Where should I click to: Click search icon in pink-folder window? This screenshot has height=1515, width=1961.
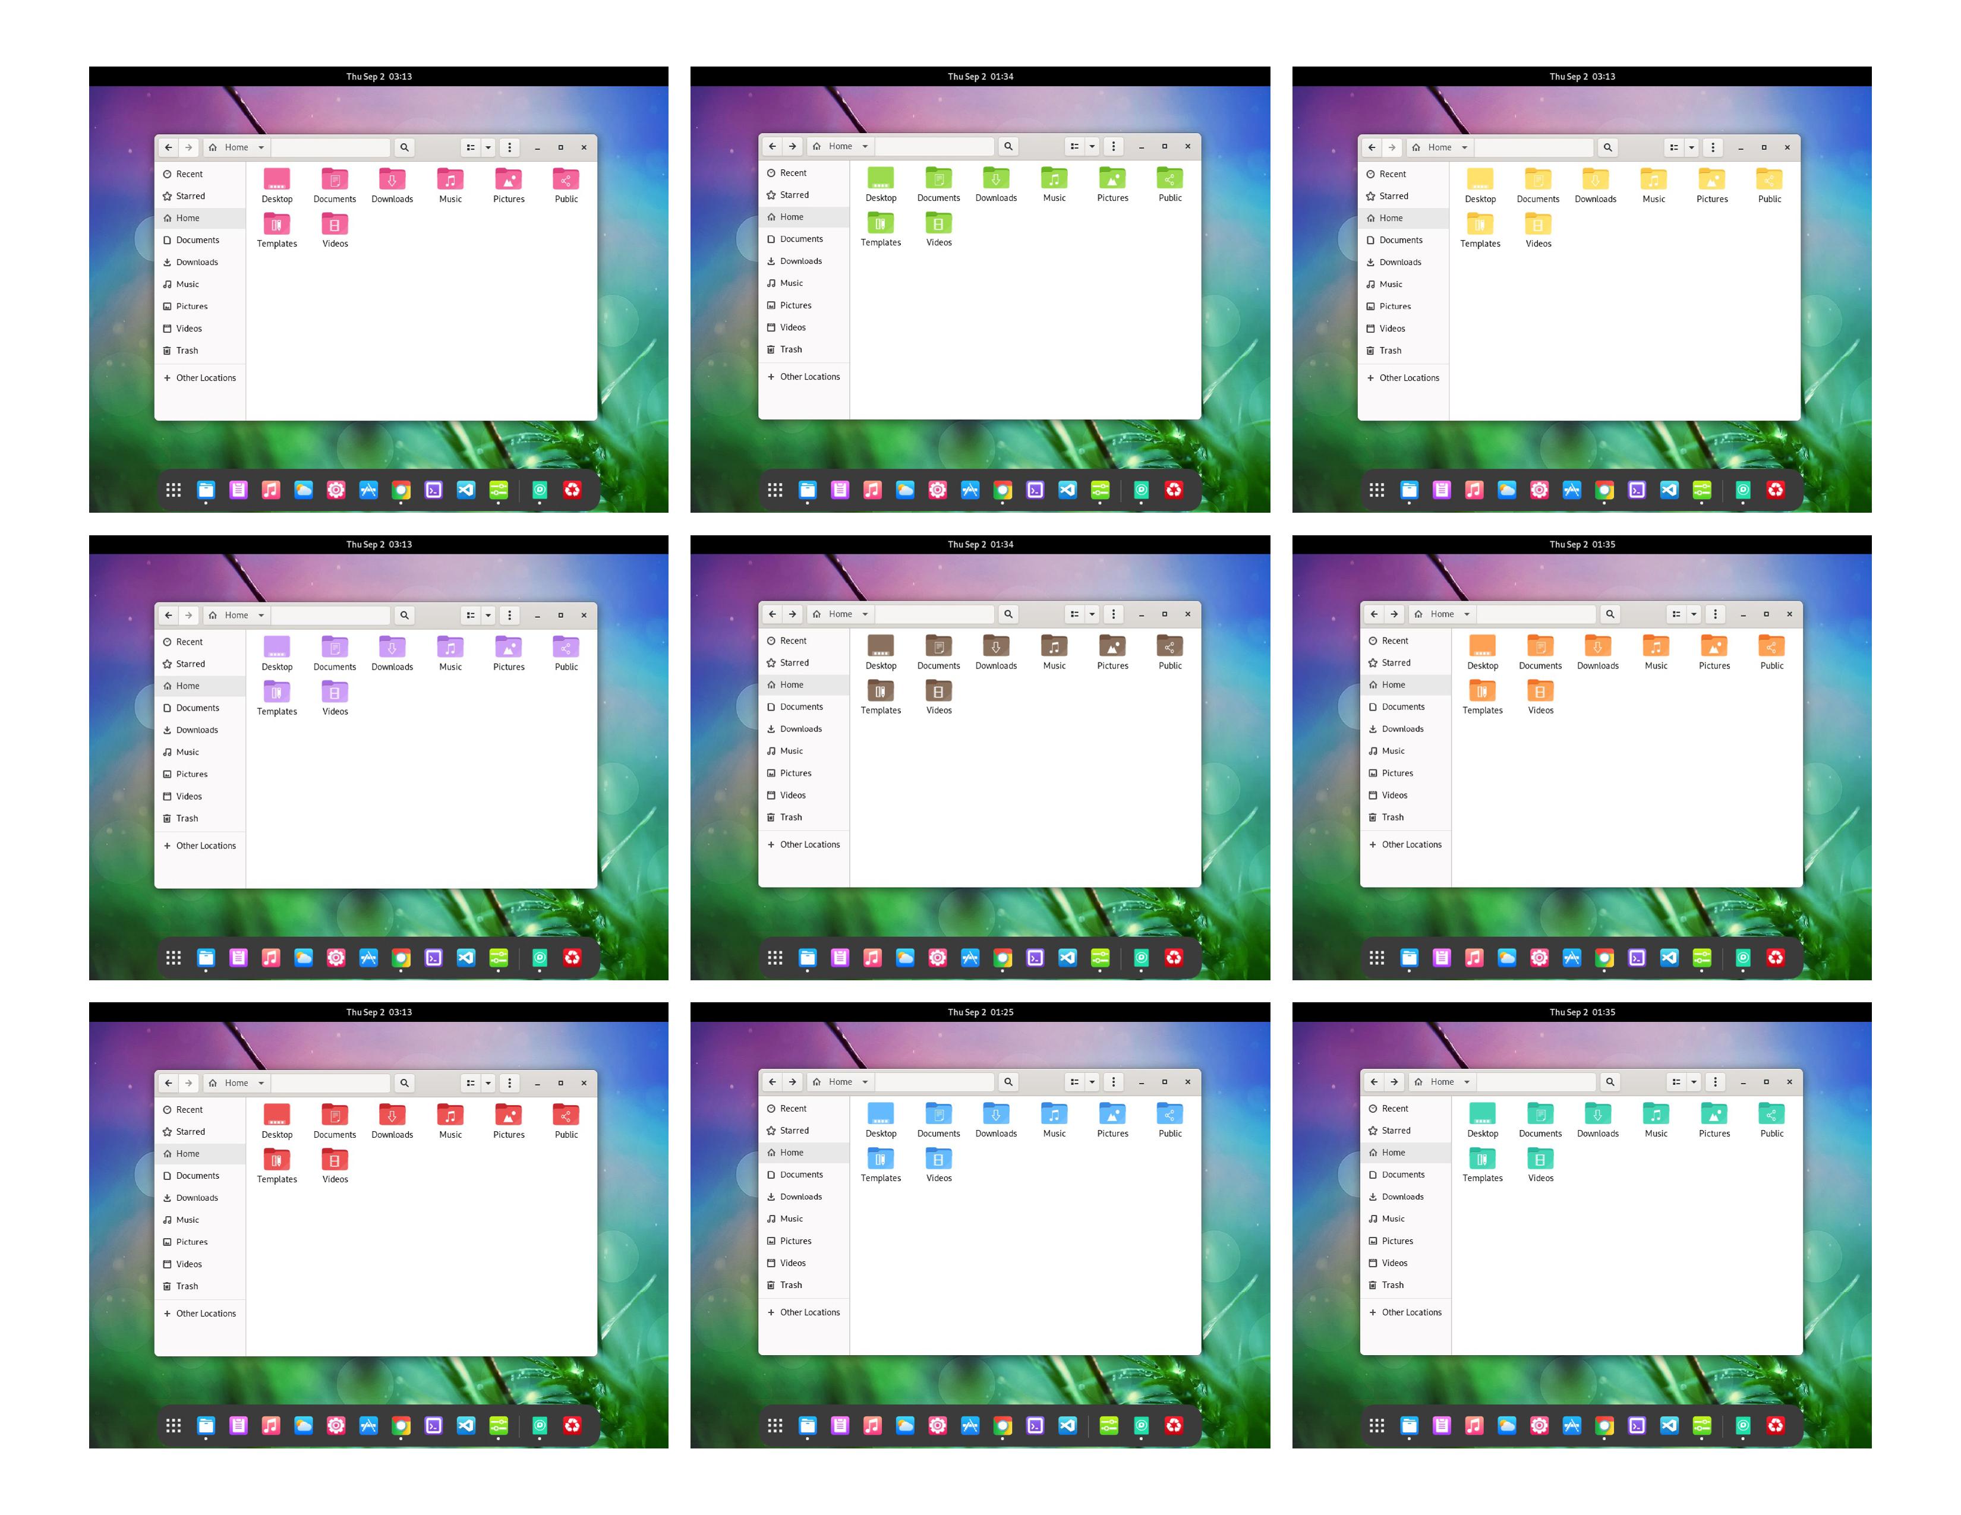point(404,147)
